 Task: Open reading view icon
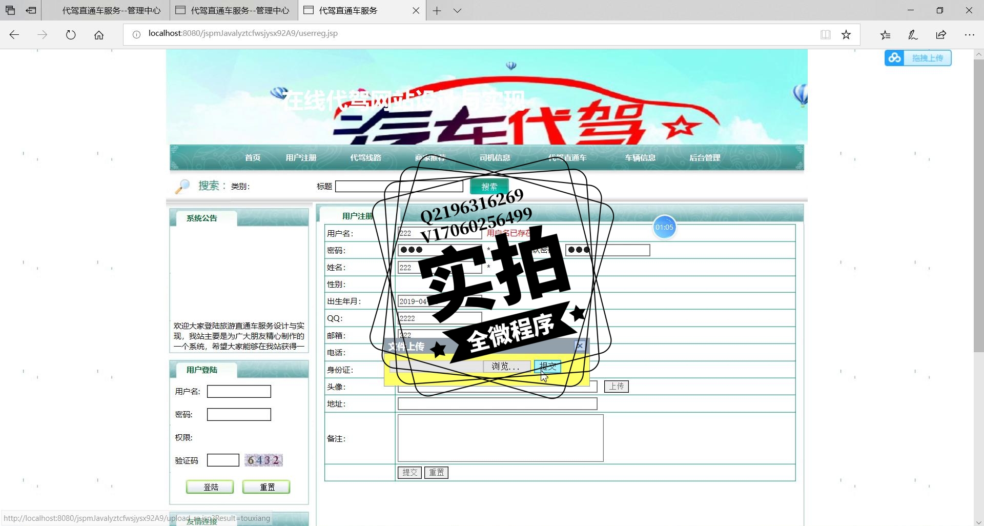825,34
